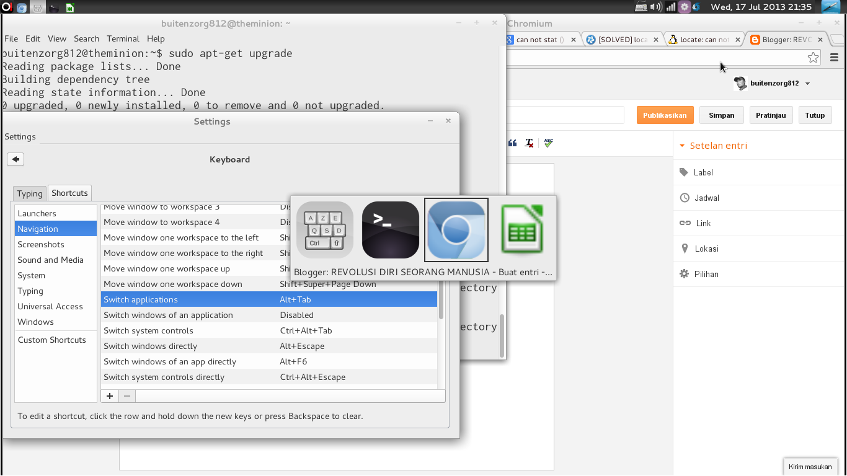The height and width of the screenshot is (476, 847).
Task: Click the Simpan button
Action: pos(722,115)
